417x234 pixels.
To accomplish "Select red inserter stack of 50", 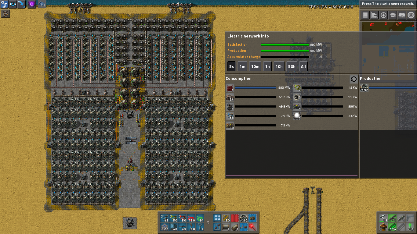I will coord(183,218).
